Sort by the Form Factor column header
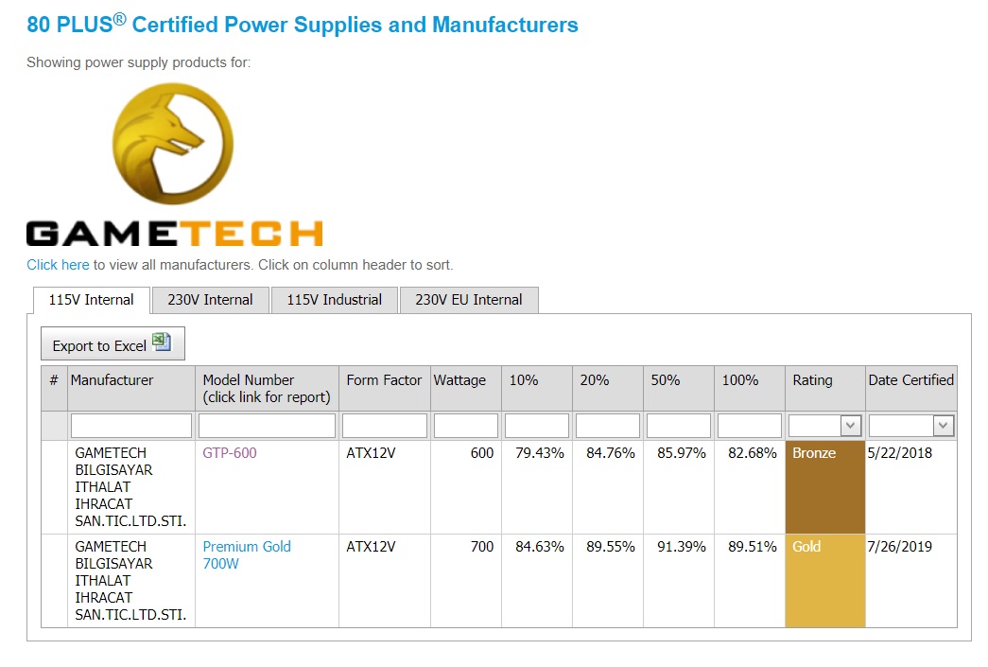Viewport: 988px width, 667px height. (384, 380)
